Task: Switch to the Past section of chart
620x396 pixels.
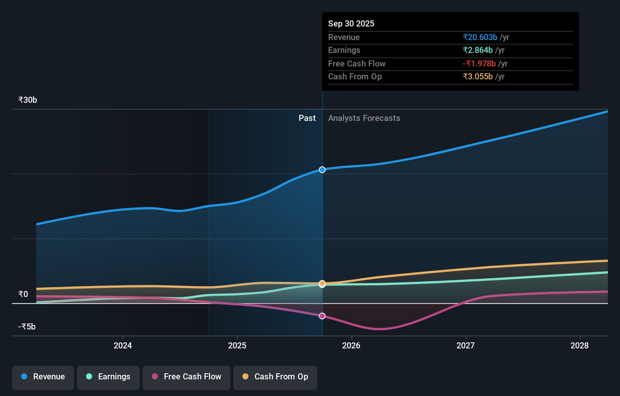Action: point(307,118)
